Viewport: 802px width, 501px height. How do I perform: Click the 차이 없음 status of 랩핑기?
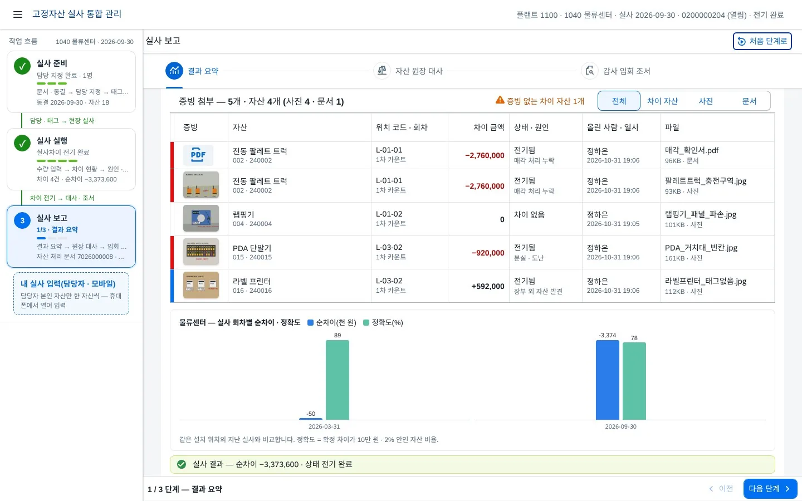click(x=529, y=214)
